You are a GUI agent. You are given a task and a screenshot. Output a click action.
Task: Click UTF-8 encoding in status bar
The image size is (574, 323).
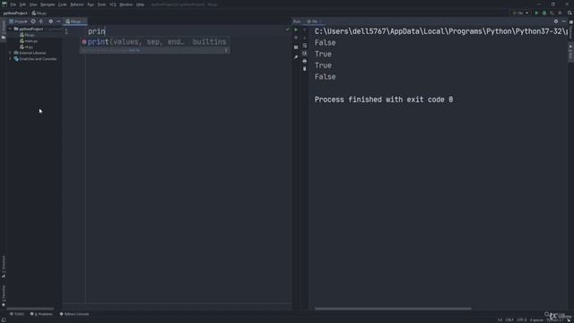(522, 320)
